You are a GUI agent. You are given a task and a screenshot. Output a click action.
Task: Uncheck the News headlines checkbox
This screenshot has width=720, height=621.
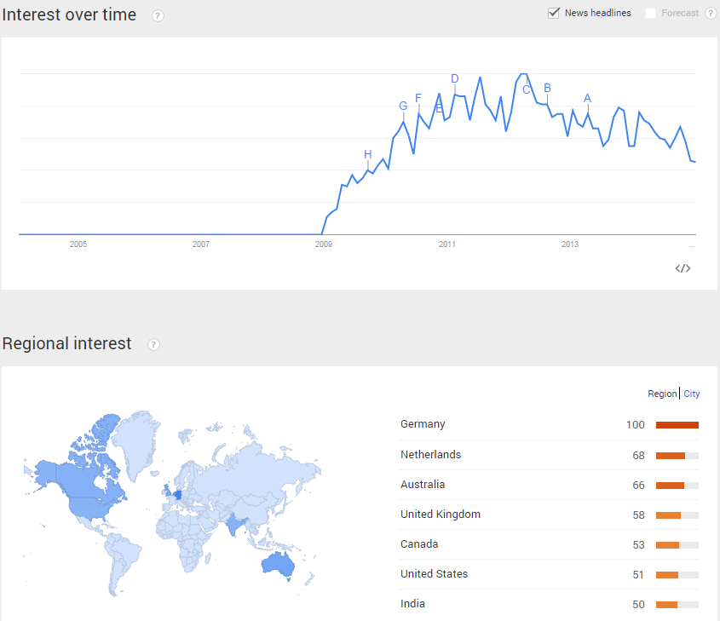[554, 13]
